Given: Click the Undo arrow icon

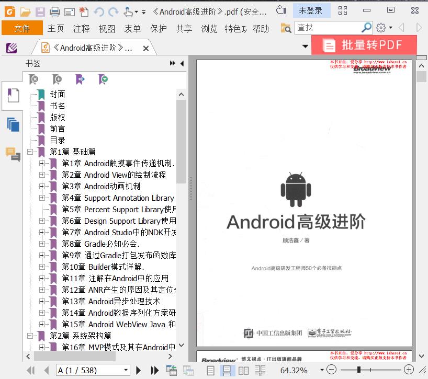Looking at the screenshot, I should [99, 12].
